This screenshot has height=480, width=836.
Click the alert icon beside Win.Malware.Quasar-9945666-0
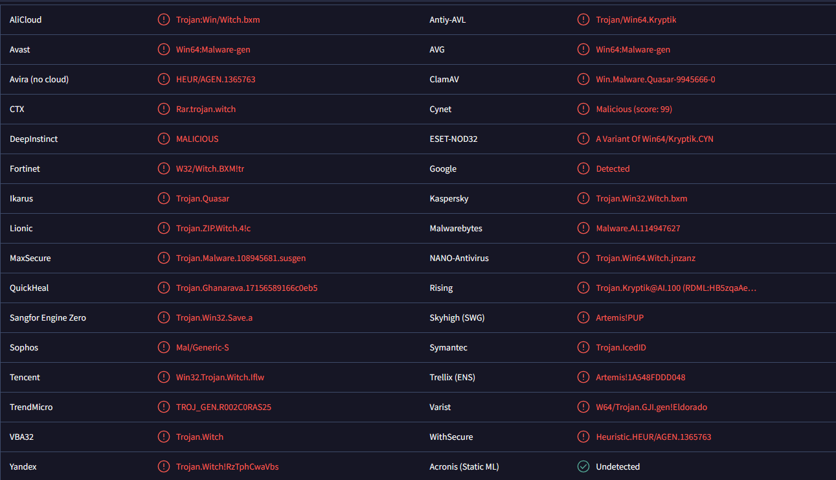coord(583,79)
